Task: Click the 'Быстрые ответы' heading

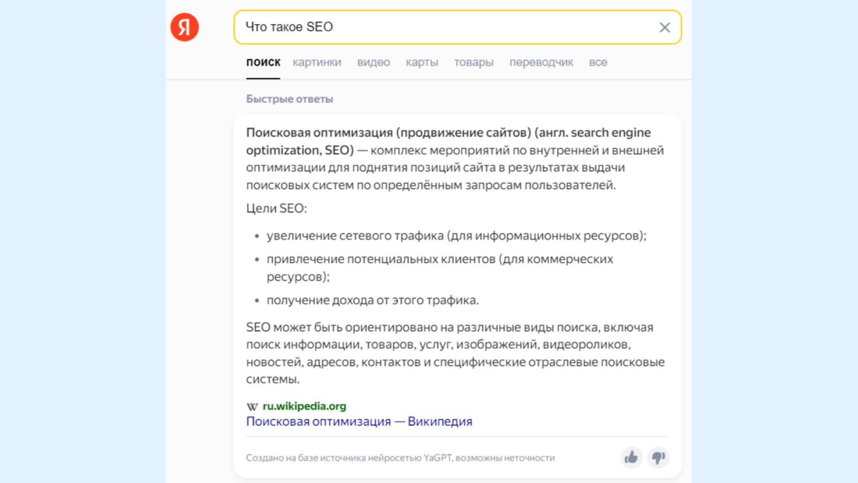Action: (x=290, y=99)
